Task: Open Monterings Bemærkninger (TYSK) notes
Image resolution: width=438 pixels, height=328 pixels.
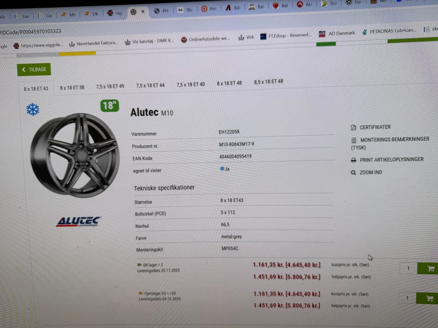Action: click(x=354, y=140)
